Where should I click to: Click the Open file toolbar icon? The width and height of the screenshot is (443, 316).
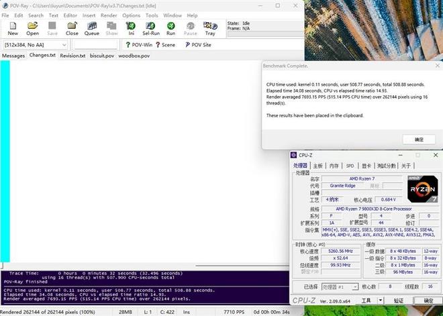point(32,28)
